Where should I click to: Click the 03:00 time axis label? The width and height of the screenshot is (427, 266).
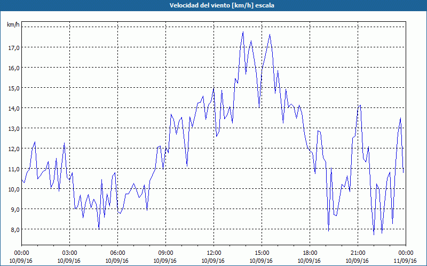point(69,253)
